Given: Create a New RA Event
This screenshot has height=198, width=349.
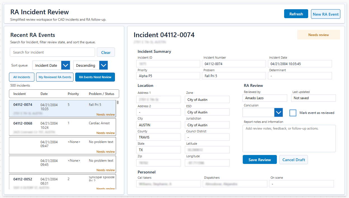Looking at the screenshot, I should 326,14.
